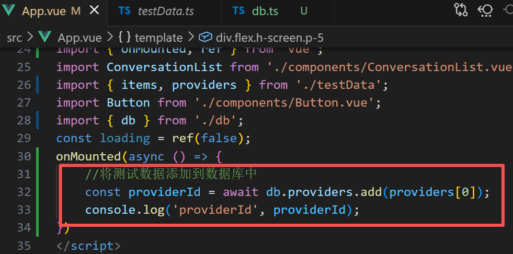
Task: Click the GitLens previous revision icon
Action: tap(485, 10)
